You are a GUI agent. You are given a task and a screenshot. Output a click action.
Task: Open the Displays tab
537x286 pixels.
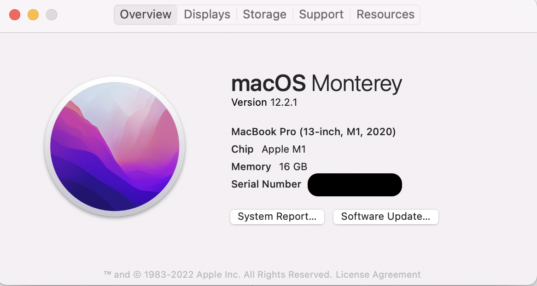click(x=207, y=15)
